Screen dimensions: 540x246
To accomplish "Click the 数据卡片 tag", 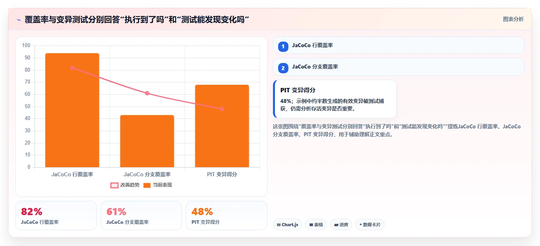I will click(370, 225).
